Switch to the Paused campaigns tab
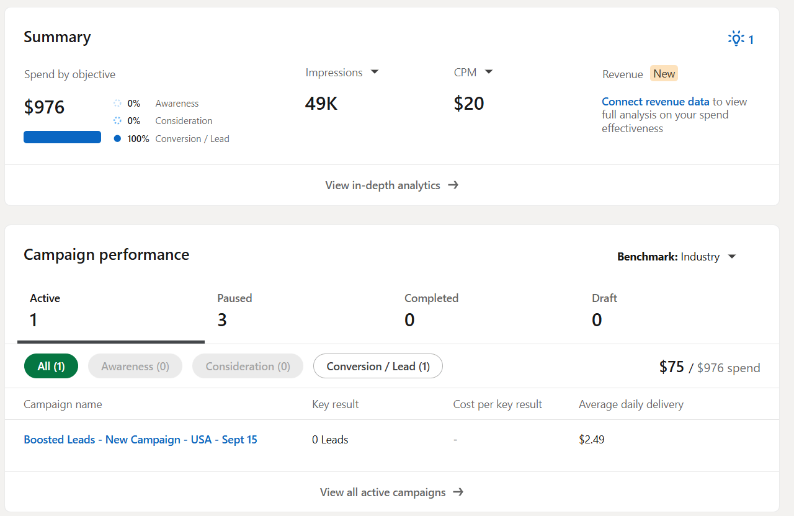This screenshot has height=516, width=794. [234, 309]
